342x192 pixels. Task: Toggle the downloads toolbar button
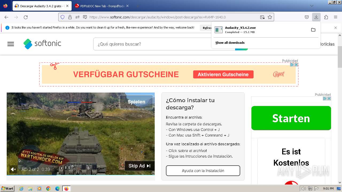pyautogui.click(x=316, y=17)
